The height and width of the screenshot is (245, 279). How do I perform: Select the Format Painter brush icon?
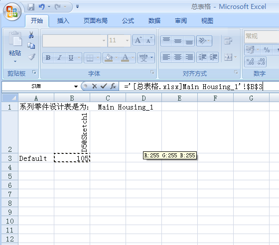[x=31, y=57]
